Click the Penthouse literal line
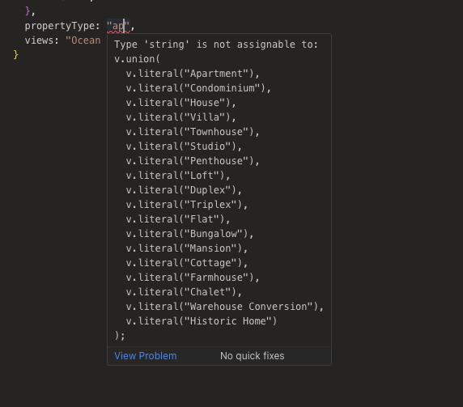 pos(193,161)
